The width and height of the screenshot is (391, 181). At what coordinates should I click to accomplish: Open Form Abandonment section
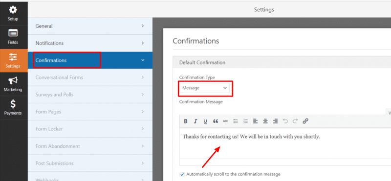click(x=90, y=146)
